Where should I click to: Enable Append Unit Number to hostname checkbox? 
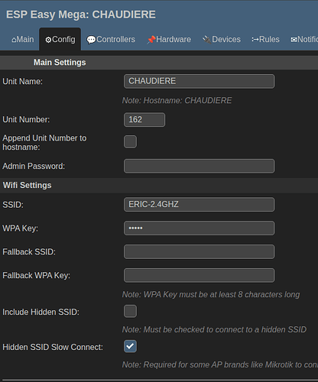coord(130,142)
